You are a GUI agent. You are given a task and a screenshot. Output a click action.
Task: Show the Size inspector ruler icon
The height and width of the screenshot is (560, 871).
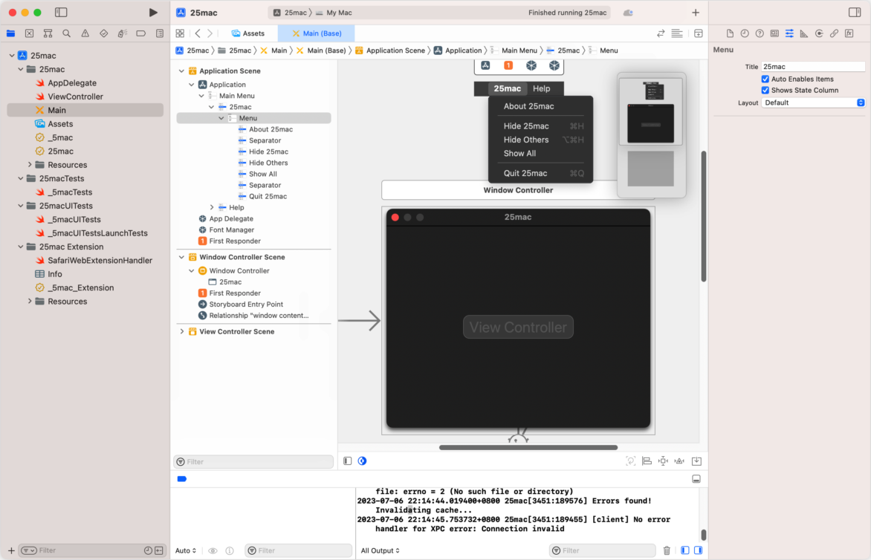804,33
